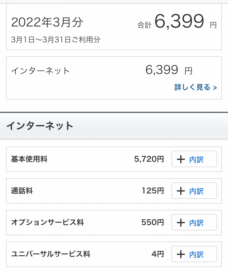The width and height of the screenshot is (228, 271).
Task: Select the 2022年3月分 billing heading
Action: (x=47, y=22)
